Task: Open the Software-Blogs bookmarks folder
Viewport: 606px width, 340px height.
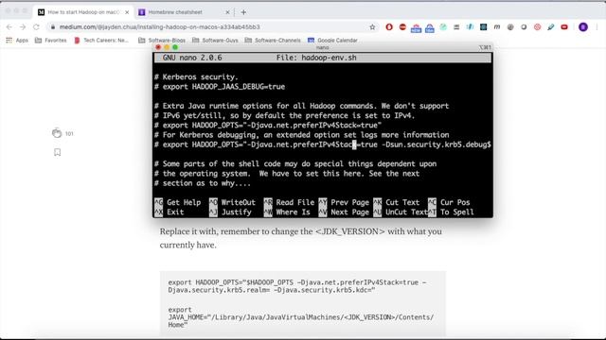Action: coord(162,40)
